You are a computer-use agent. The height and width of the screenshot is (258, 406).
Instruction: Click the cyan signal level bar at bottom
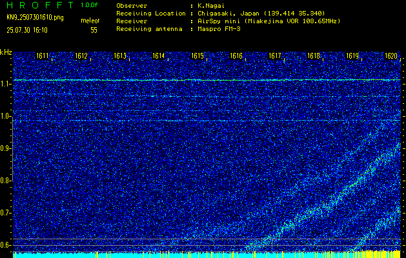pos(207,255)
